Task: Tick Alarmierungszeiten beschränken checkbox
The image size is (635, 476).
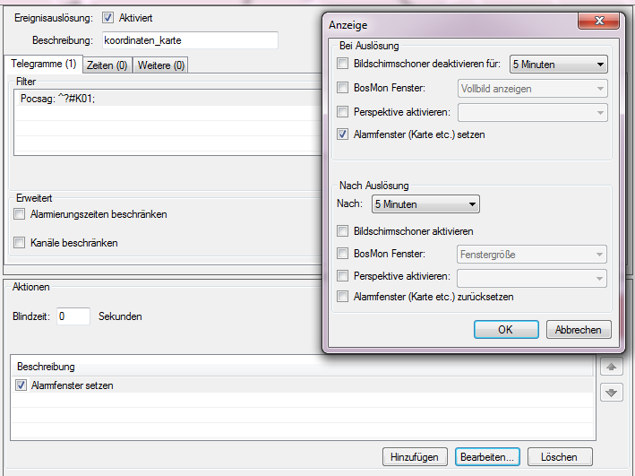Action: click(21, 215)
